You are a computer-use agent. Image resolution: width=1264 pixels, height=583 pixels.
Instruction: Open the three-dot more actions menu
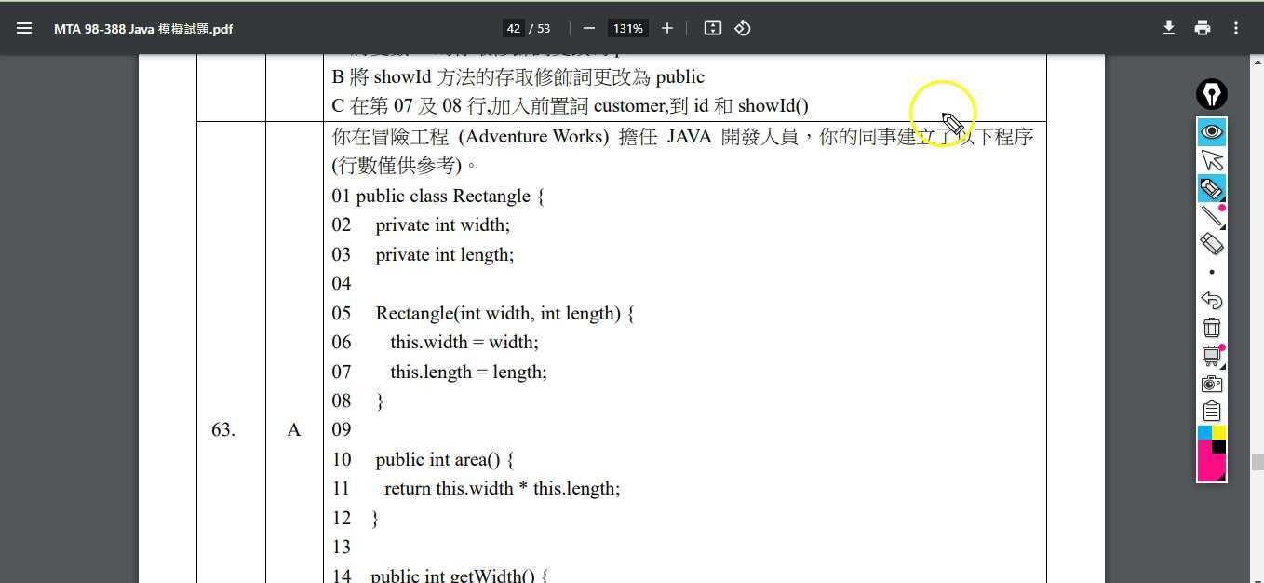(x=1236, y=29)
